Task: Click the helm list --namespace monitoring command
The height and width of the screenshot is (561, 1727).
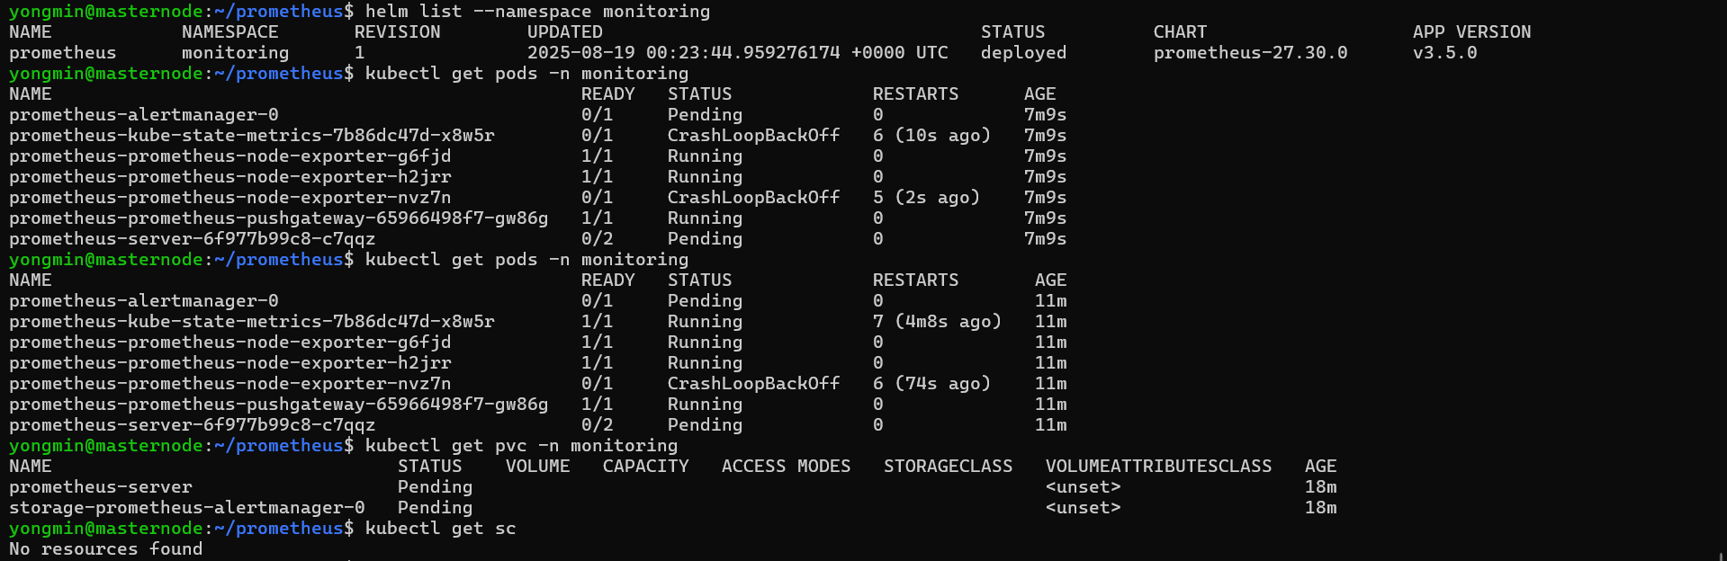Action: (537, 12)
